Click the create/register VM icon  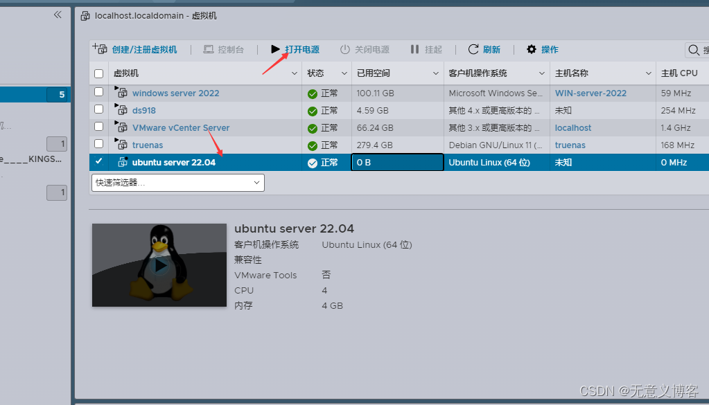pos(100,48)
